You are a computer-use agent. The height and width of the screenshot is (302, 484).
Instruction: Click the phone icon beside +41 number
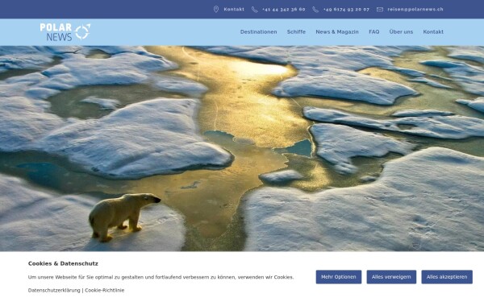[x=254, y=10]
